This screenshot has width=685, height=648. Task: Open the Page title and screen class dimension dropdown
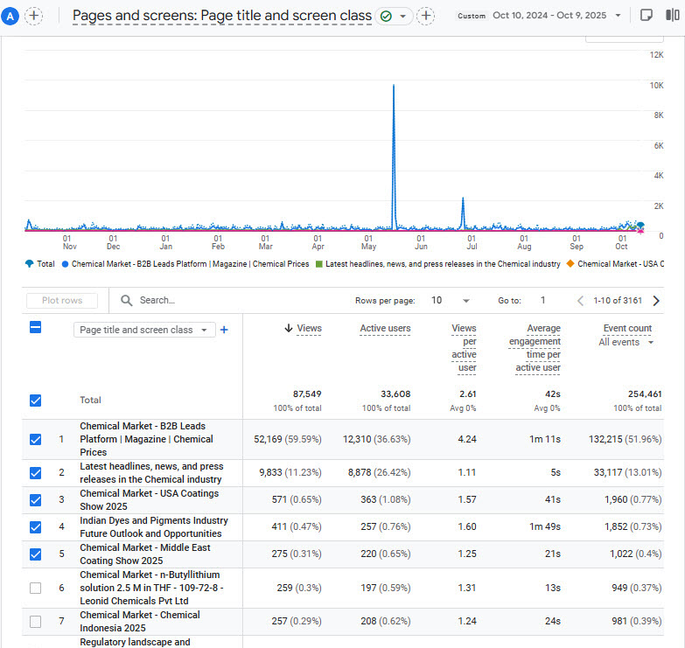click(x=144, y=330)
